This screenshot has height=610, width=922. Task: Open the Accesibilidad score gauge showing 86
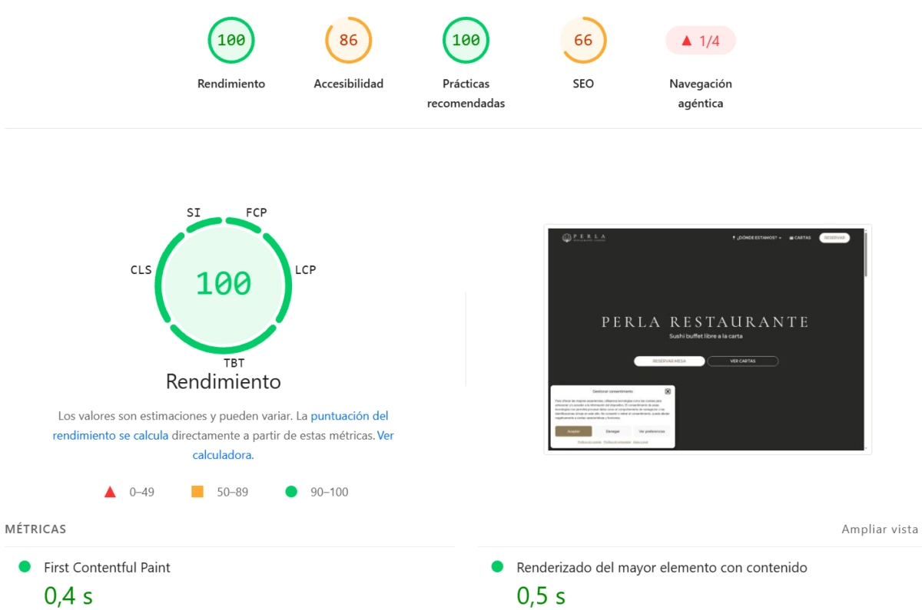coord(348,40)
